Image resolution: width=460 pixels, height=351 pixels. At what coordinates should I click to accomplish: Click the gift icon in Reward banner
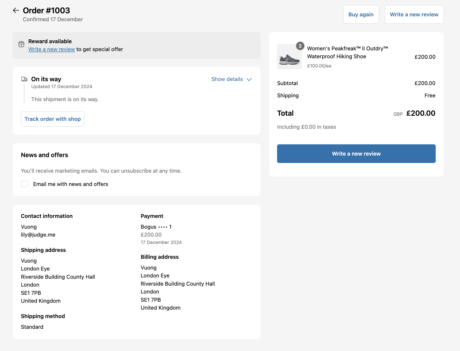point(21,44)
